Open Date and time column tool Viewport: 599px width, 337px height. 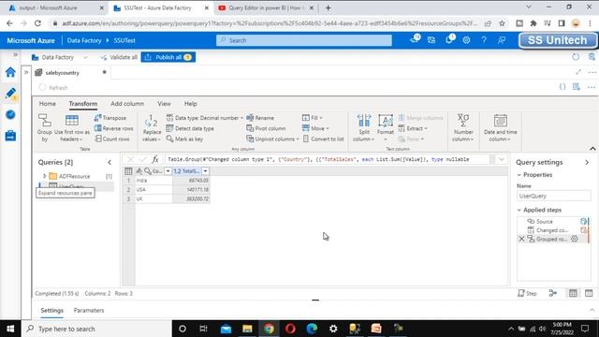click(500, 127)
